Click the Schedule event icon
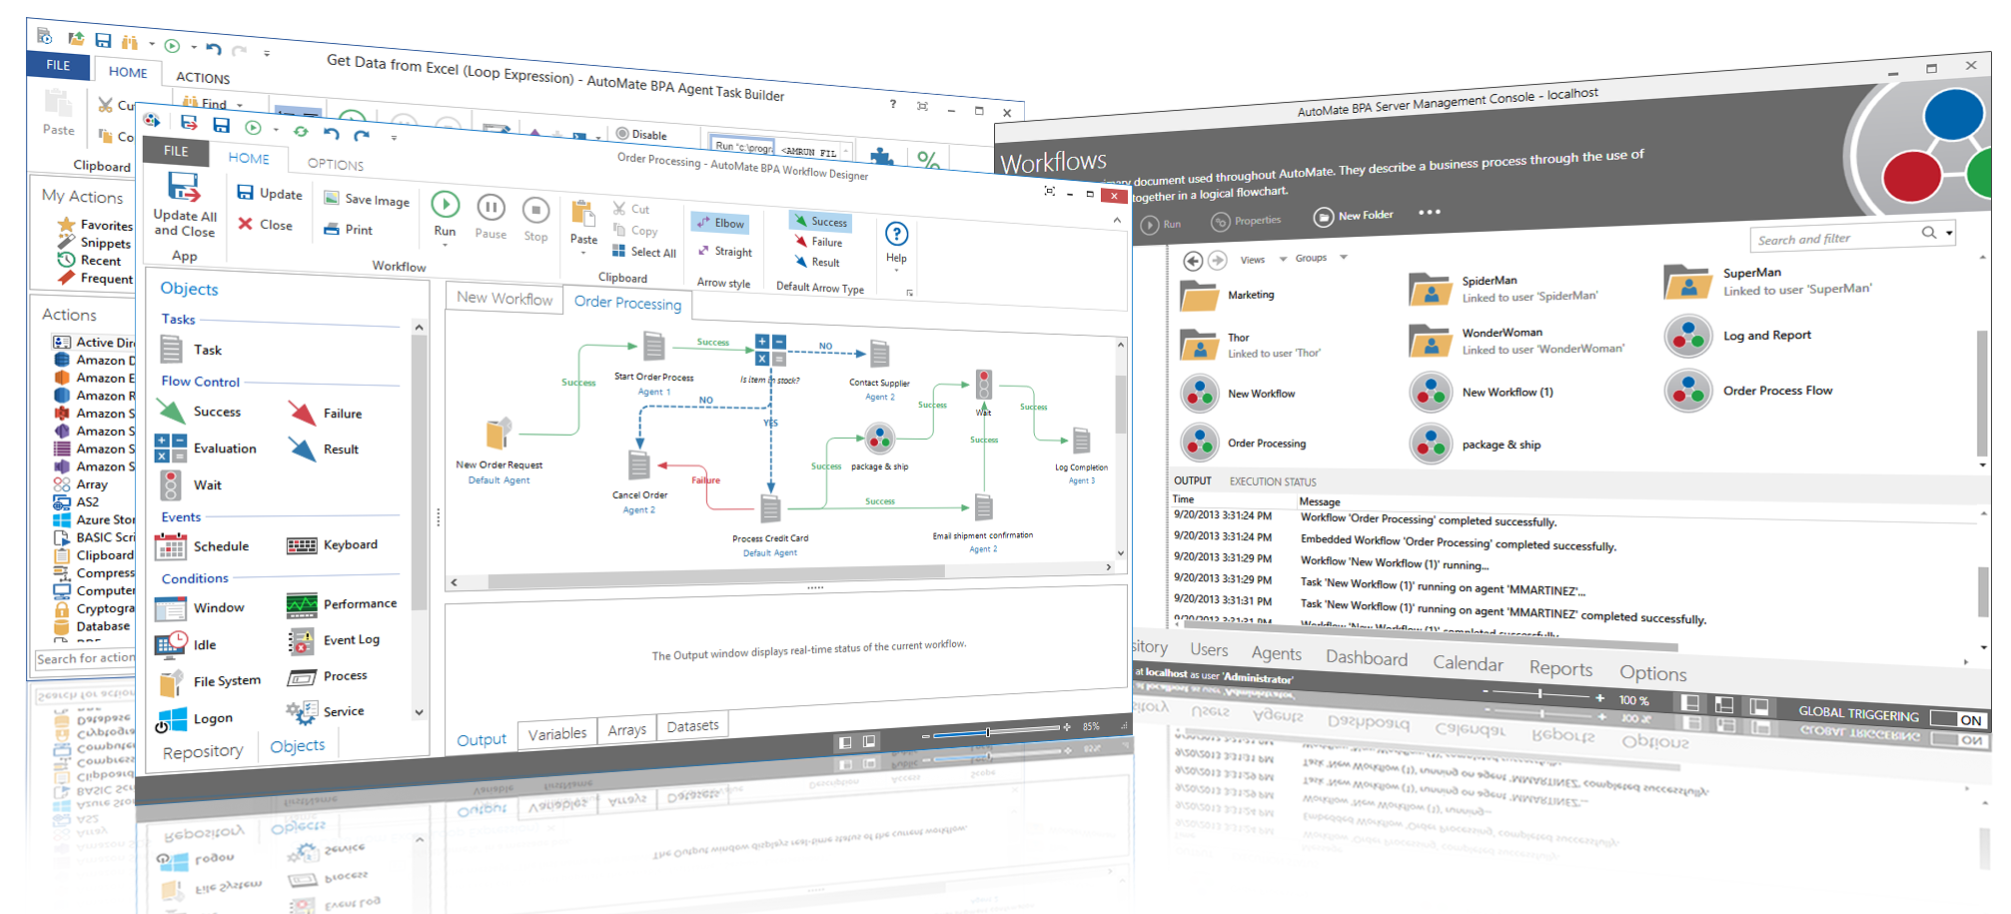 tap(171, 545)
